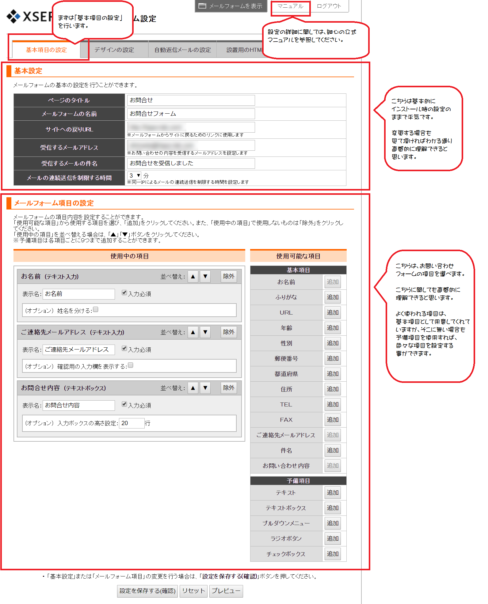Remove ご連絡先メールアドレス with 除外 button
The image size is (488, 604).
229,332
